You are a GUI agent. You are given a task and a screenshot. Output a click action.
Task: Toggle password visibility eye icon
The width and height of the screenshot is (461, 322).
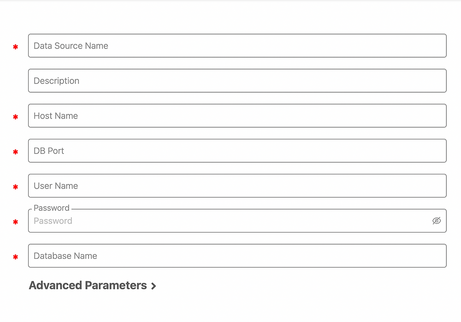[x=437, y=221]
